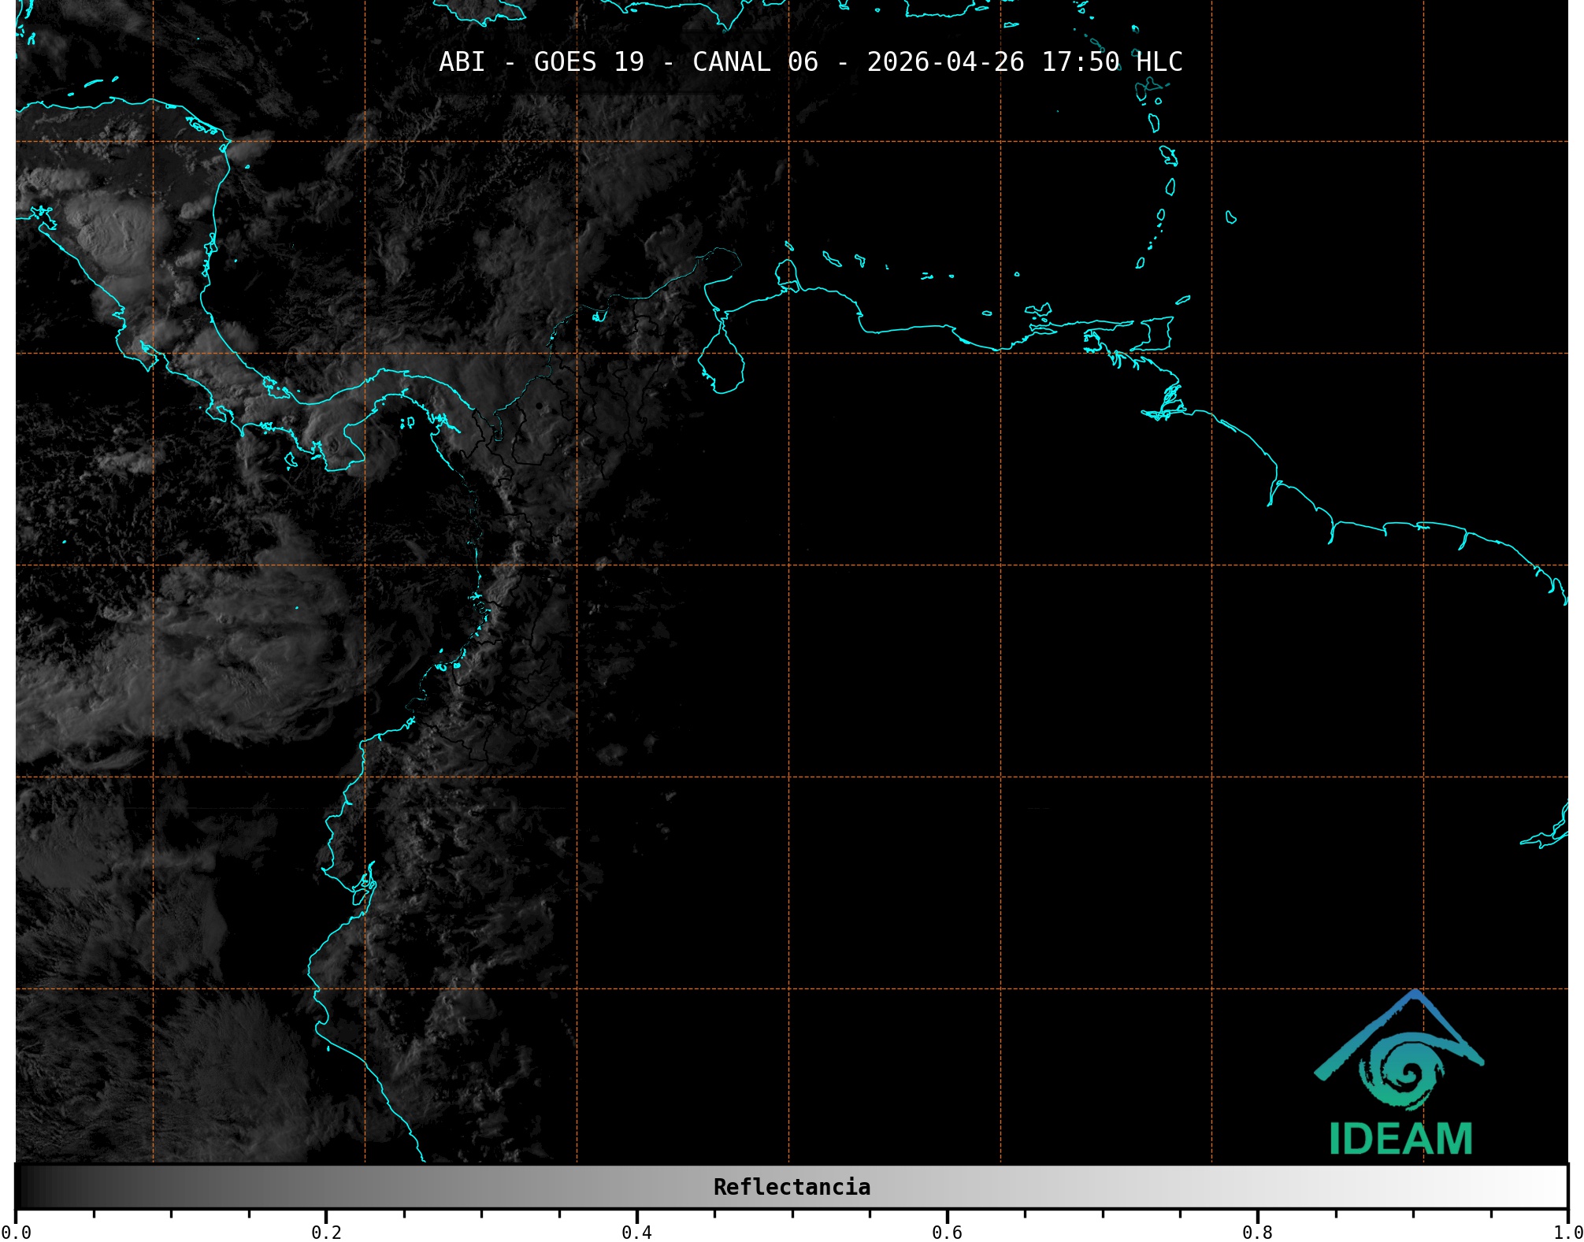Click the green IDEAM text below logo

click(1400, 1140)
